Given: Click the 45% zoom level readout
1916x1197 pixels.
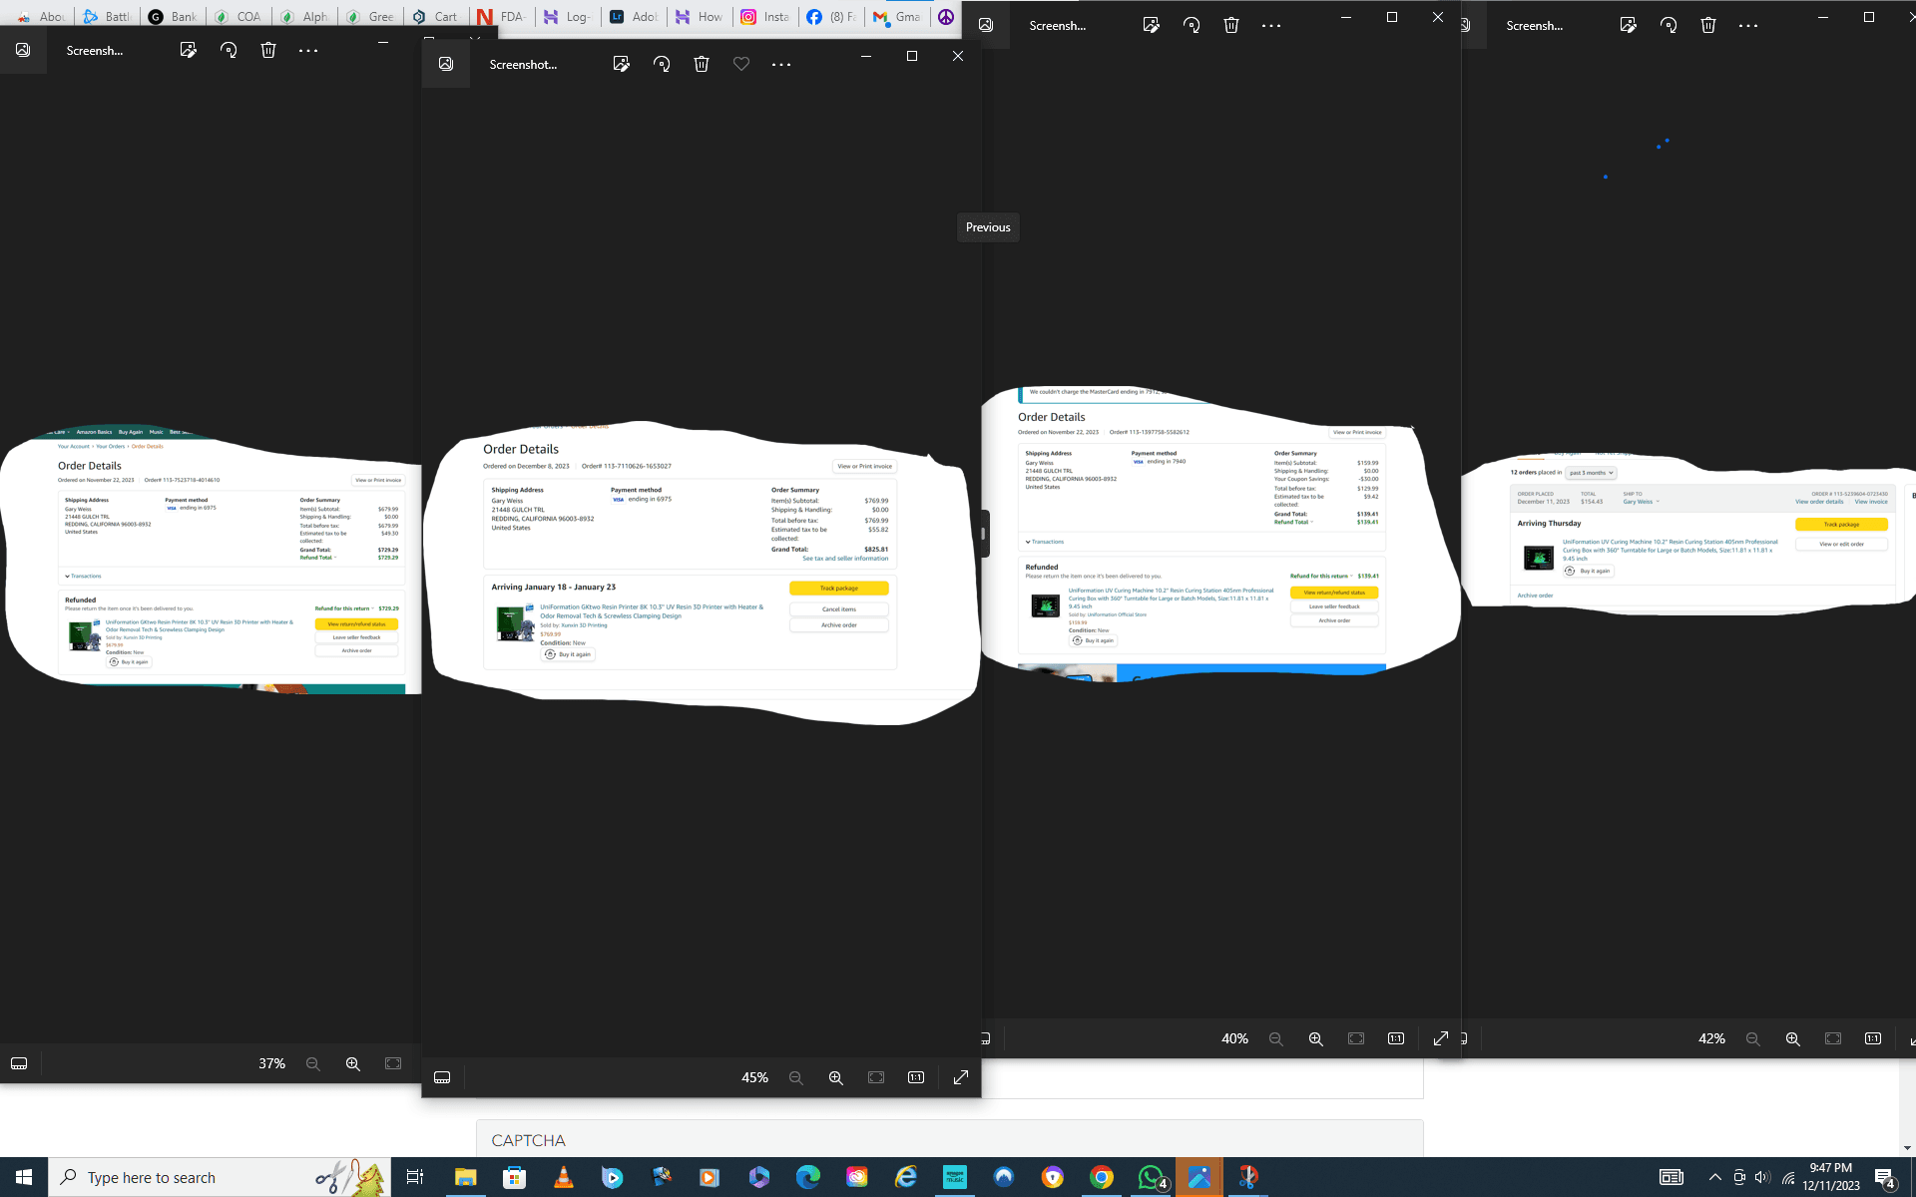Looking at the screenshot, I should [x=754, y=1077].
